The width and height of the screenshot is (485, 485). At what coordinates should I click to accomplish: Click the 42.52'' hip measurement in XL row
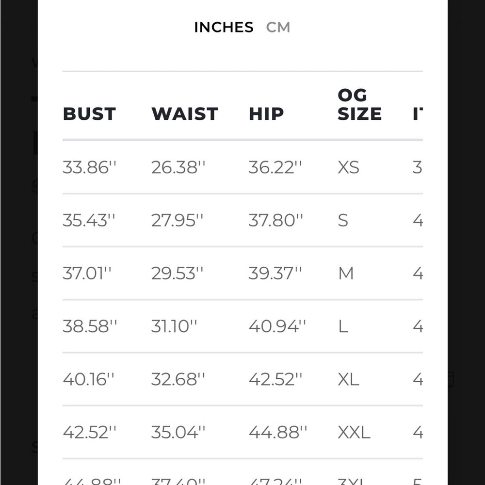click(275, 379)
